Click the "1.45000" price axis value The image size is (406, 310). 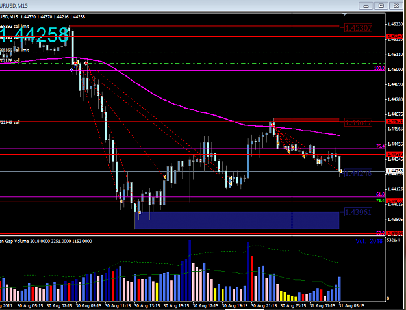(394, 70)
